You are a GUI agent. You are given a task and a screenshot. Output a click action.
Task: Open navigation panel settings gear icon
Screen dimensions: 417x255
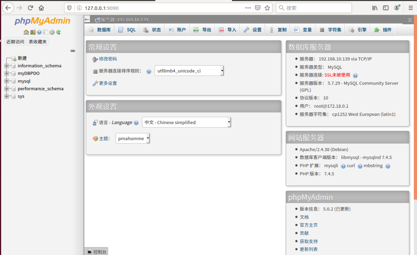tap(52, 32)
